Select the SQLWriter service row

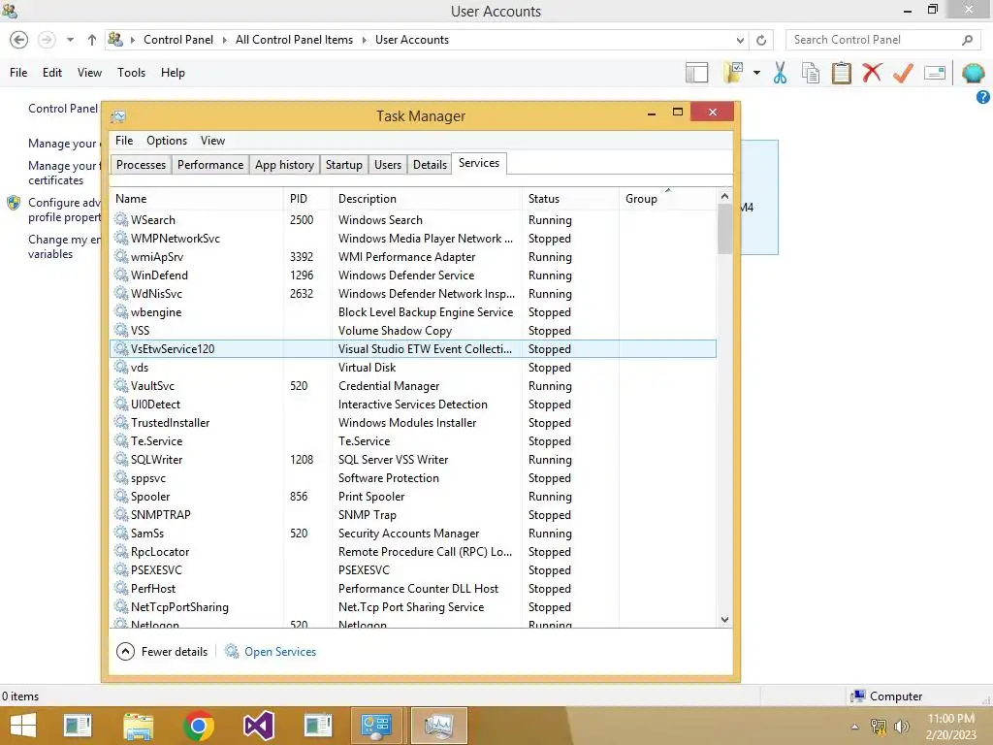pos(413,459)
